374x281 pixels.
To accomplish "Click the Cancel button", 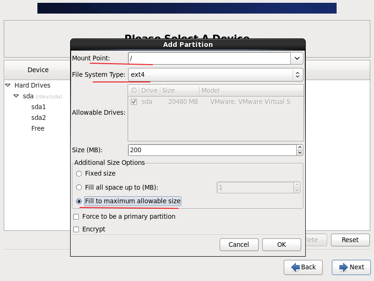I will [239, 244].
